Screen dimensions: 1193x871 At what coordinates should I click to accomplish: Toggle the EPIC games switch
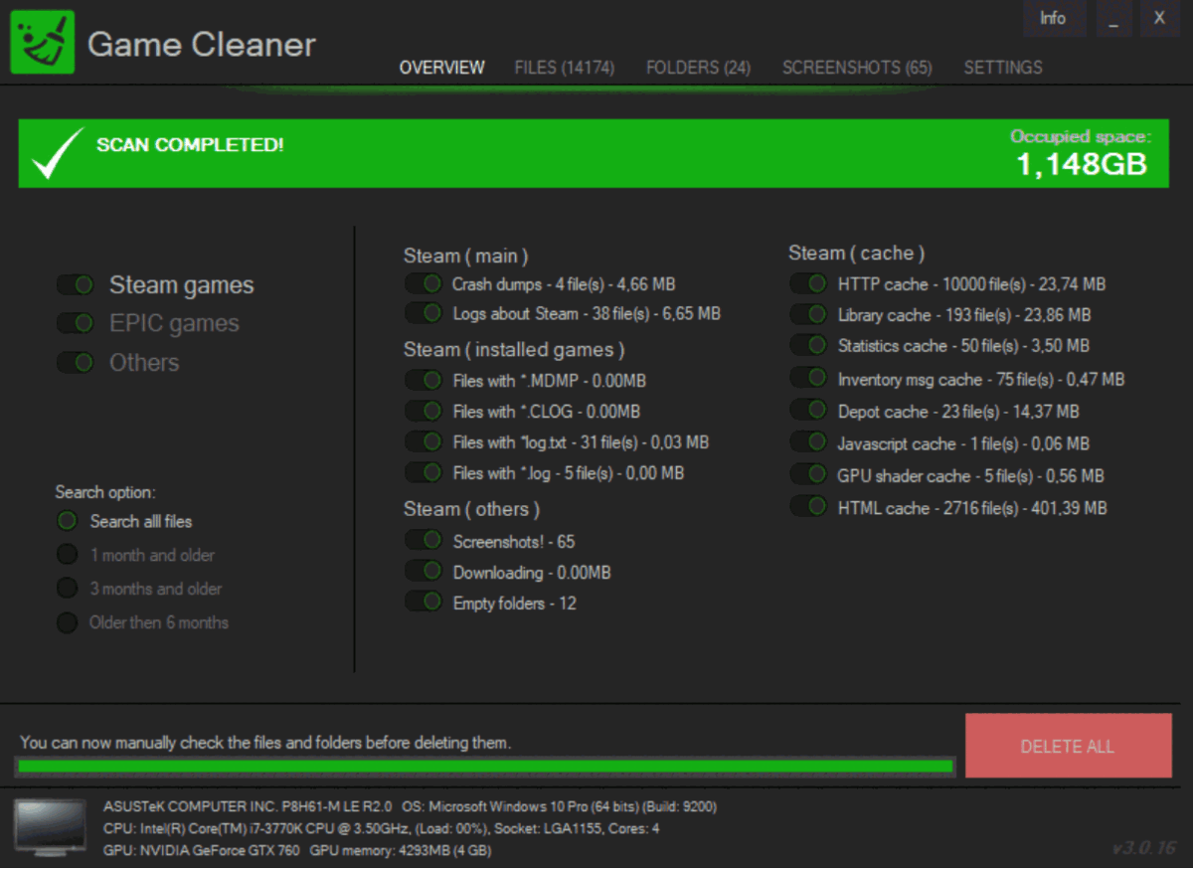(76, 323)
